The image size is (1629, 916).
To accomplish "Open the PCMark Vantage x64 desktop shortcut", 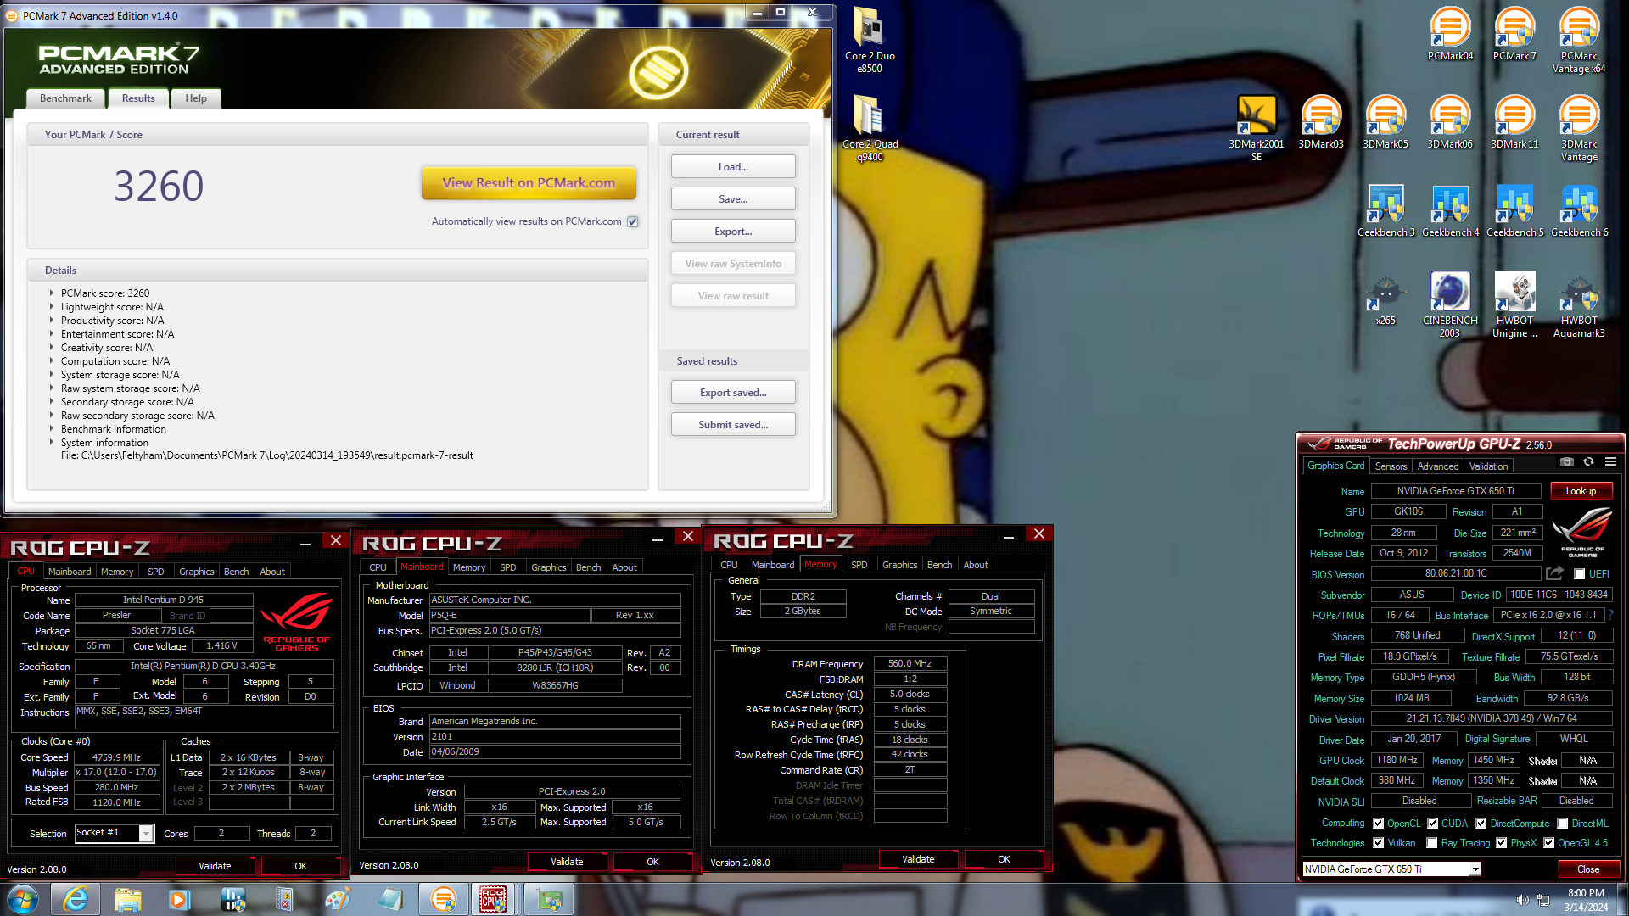I will coord(1579,40).
